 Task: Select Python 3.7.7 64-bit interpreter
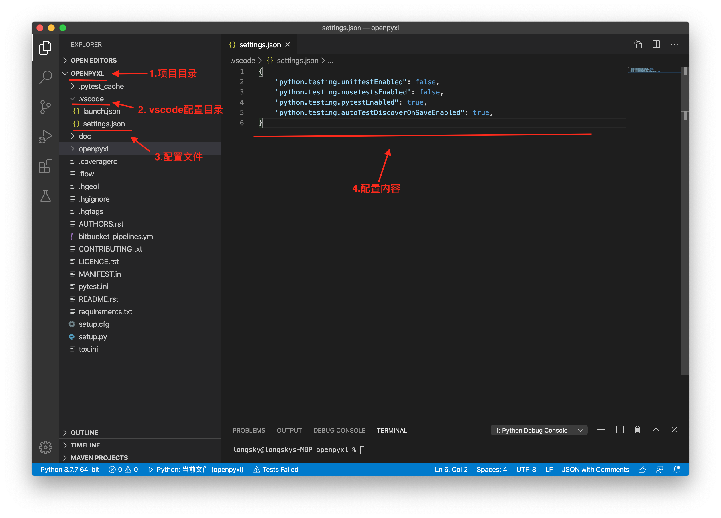pos(70,469)
